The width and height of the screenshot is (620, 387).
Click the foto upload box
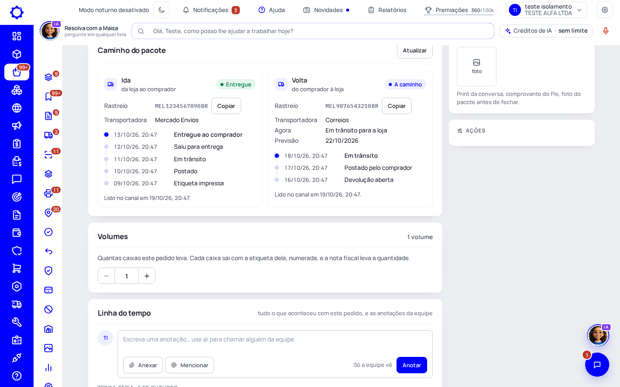[477, 67]
